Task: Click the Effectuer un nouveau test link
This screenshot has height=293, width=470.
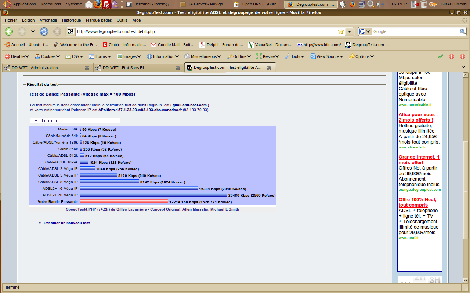Action: pos(66,223)
